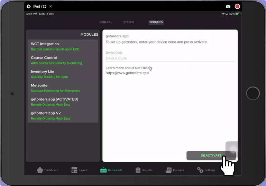Viewport: 266px width, 186px height.
Task: Select the MODULES tab
Action: [156, 22]
